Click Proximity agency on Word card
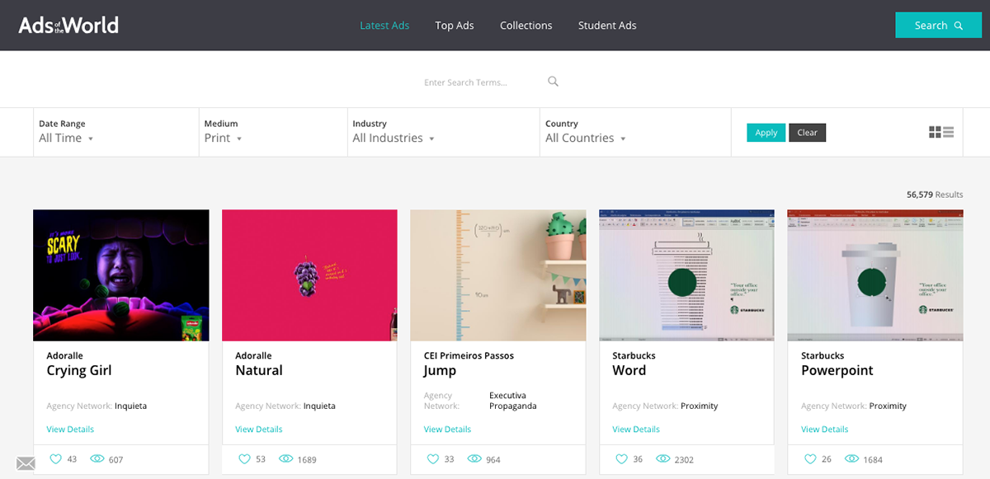Screen dimensions: 990x479 700,406
